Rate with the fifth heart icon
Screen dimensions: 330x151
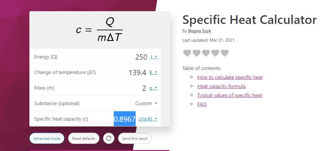click(x=224, y=53)
